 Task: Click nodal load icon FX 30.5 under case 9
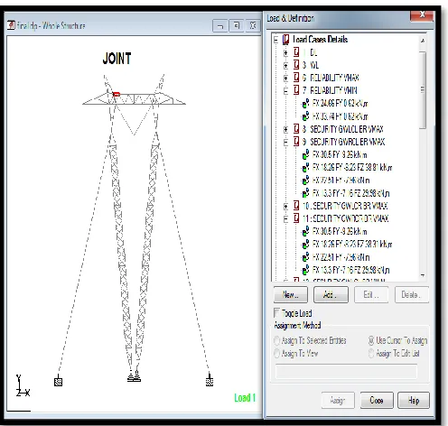tap(305, 154)
